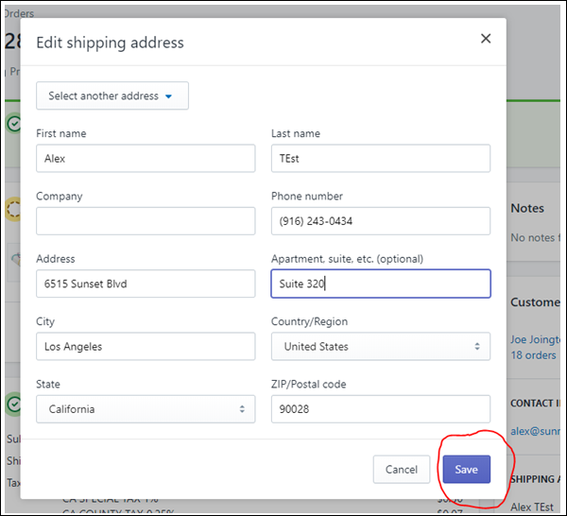Click the Address field with Sunset Blvd

(146, 284)
